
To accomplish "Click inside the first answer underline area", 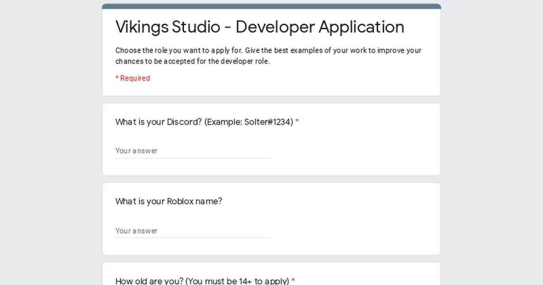I will [193, 157].
